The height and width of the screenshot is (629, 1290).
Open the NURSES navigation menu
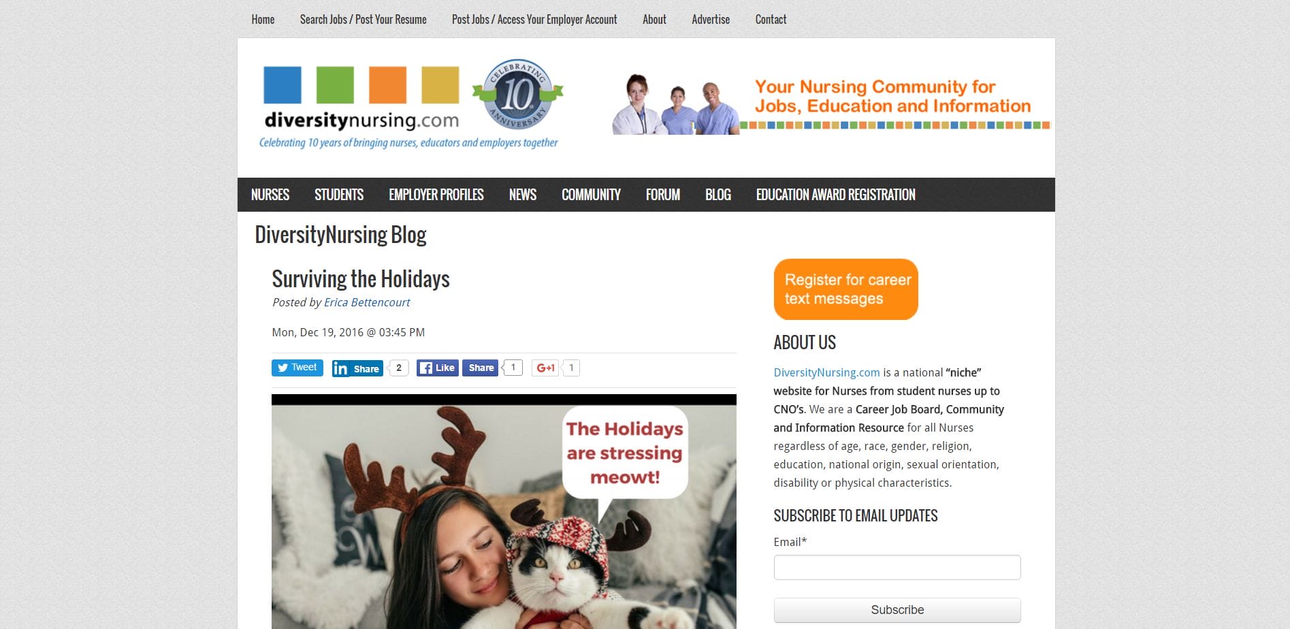[270, 195]
